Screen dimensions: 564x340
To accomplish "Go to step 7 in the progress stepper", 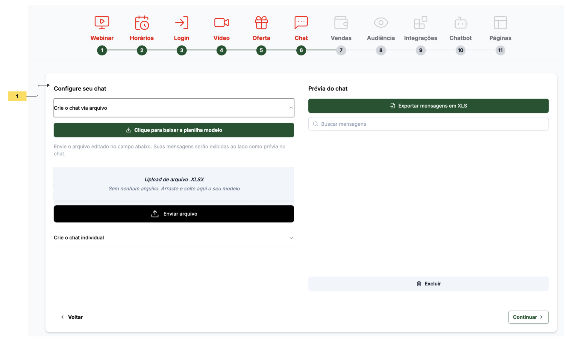I will (341, 50).
